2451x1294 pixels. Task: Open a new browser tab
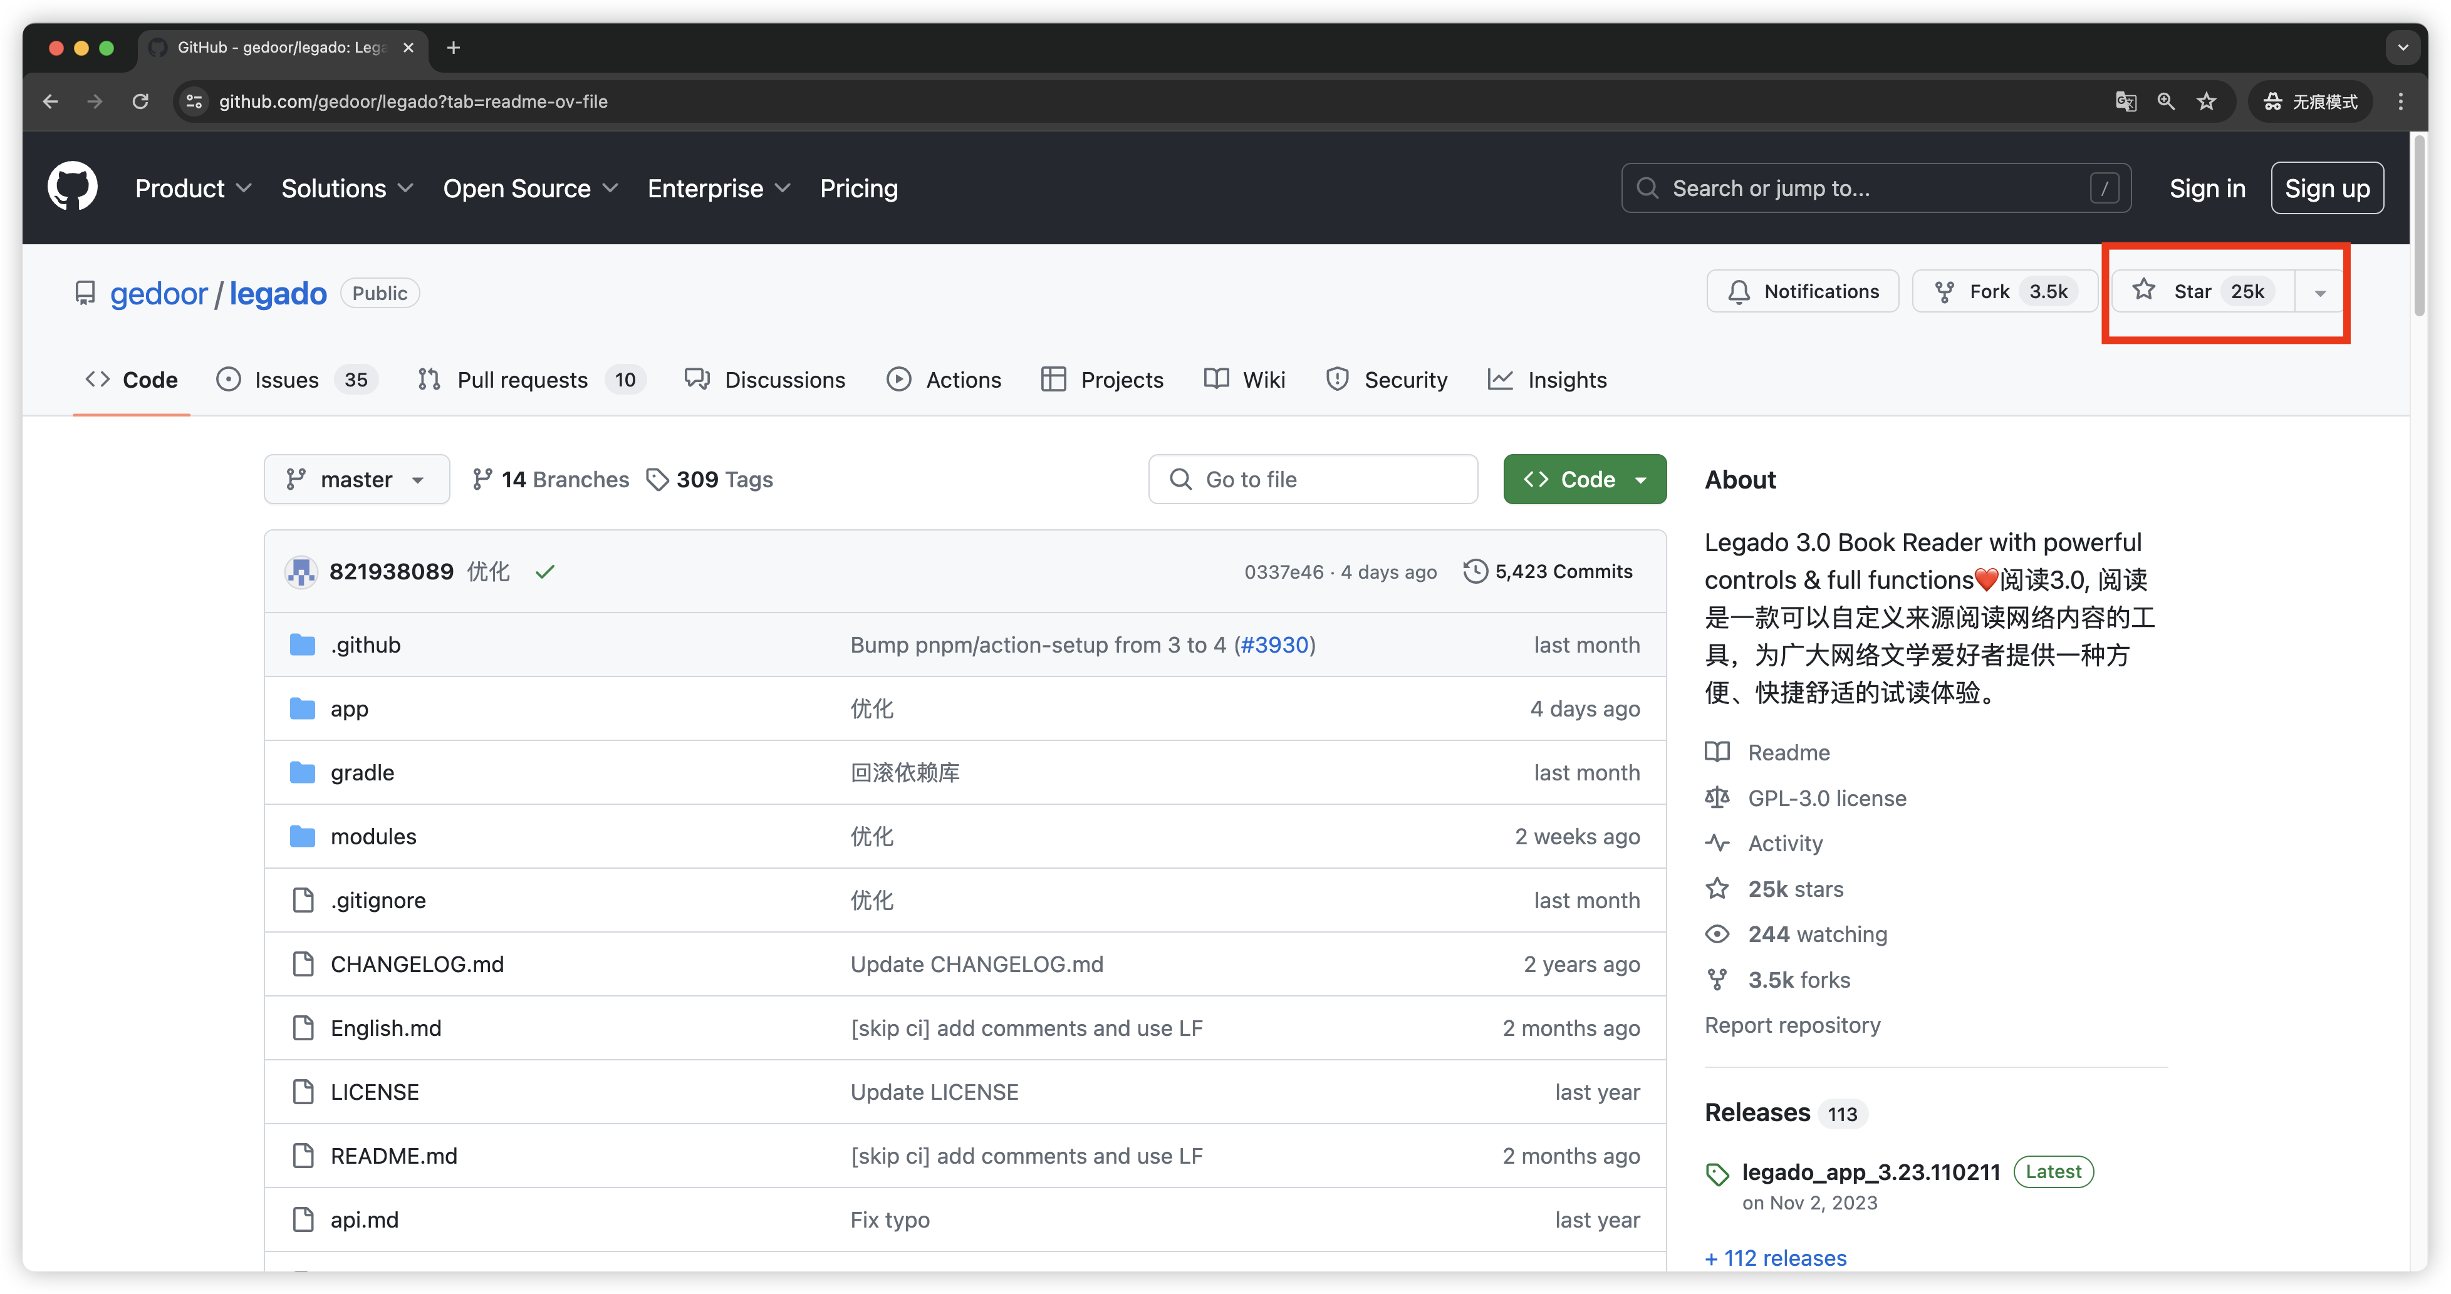pos(454,48)
